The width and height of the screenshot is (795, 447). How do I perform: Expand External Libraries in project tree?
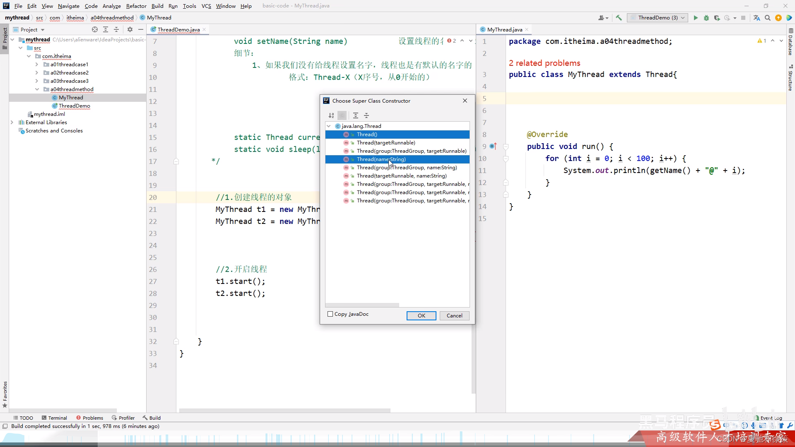(x=12, y=123)
